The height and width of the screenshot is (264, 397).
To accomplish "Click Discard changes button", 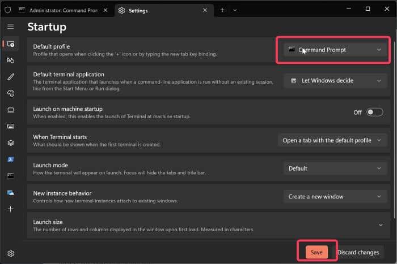I will tap(358, 252).
